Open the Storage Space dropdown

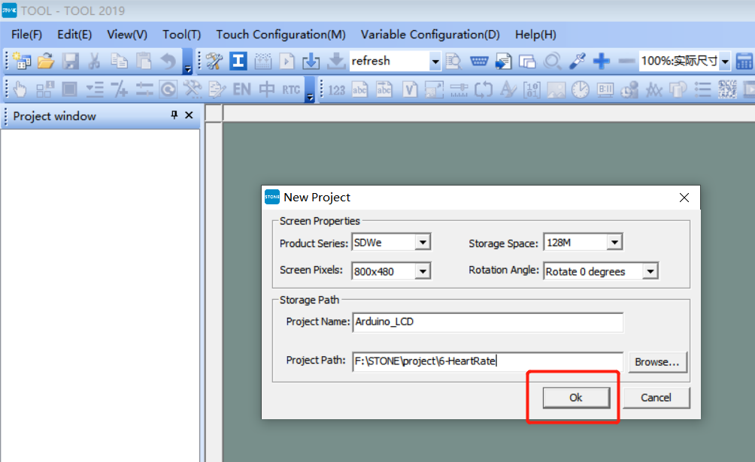[615, 242]
